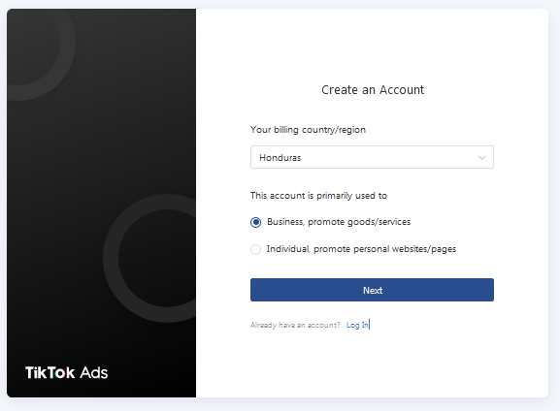Click the 'Your billing country/region' label

tap(308, 130)
